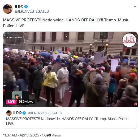Open the @JLRINVESTIGATES handle link at top
This screenshot has height=137, width=139.
(x=32, y=11)
